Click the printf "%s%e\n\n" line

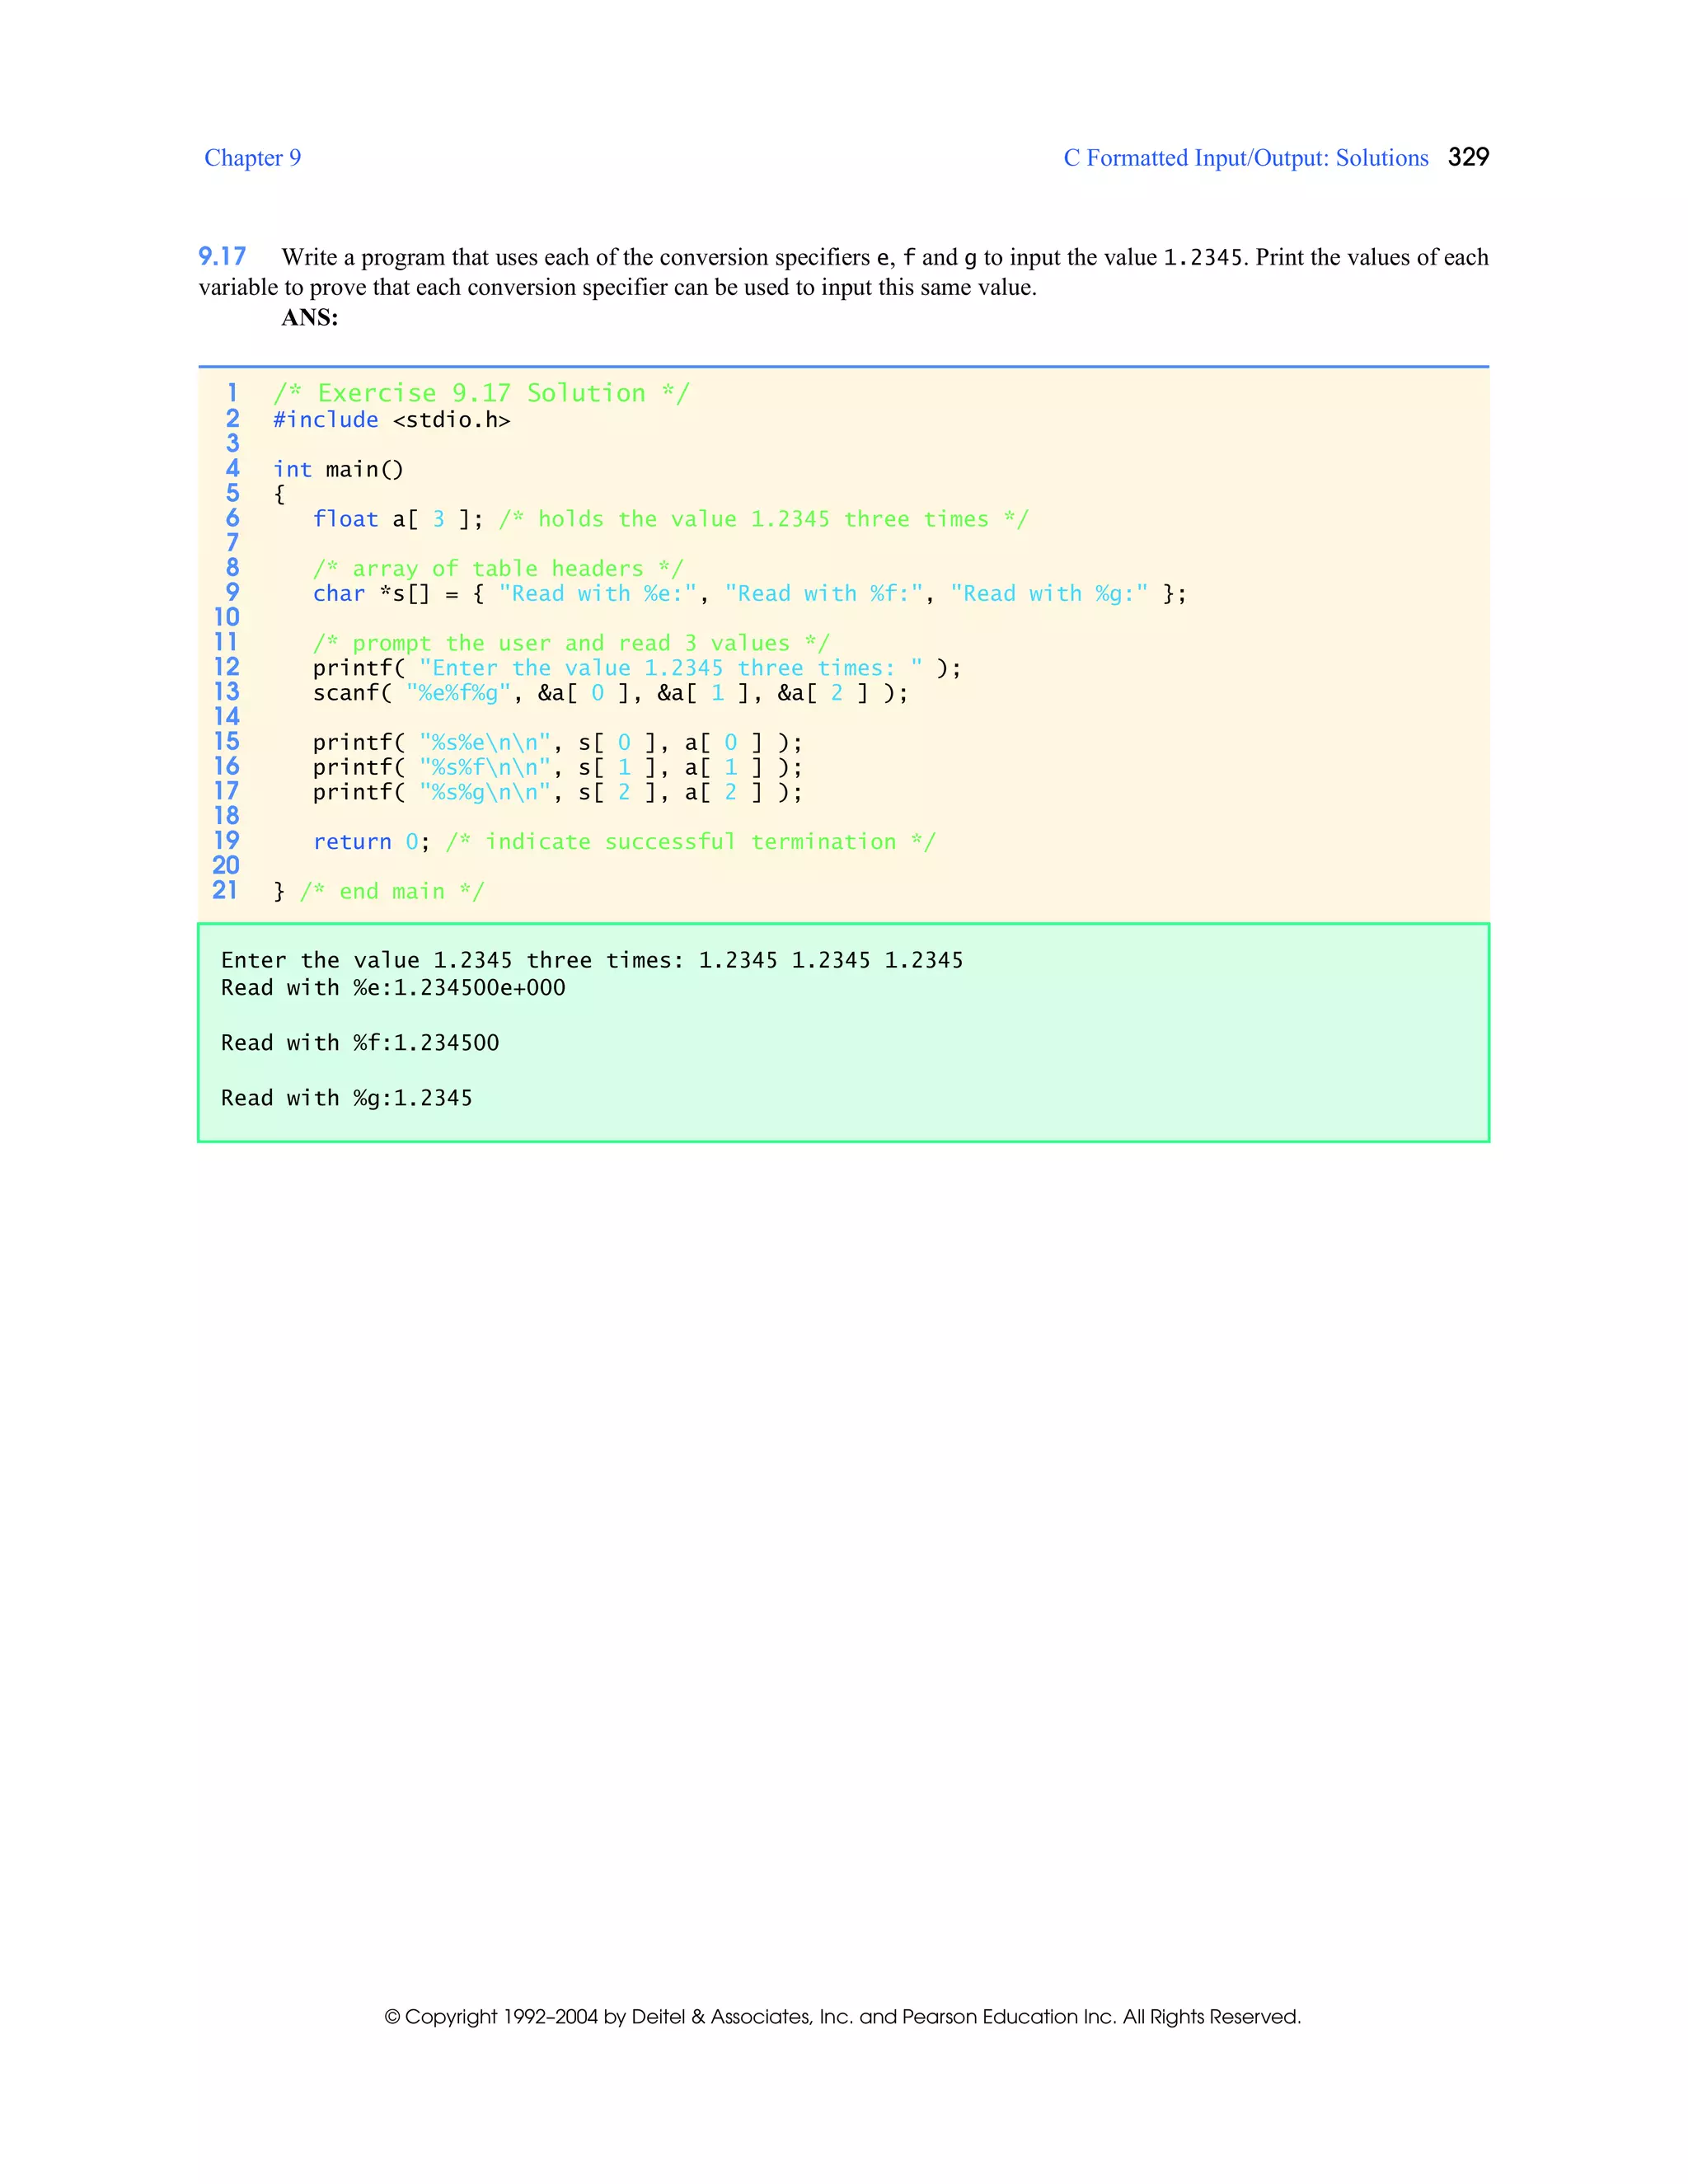558,743
